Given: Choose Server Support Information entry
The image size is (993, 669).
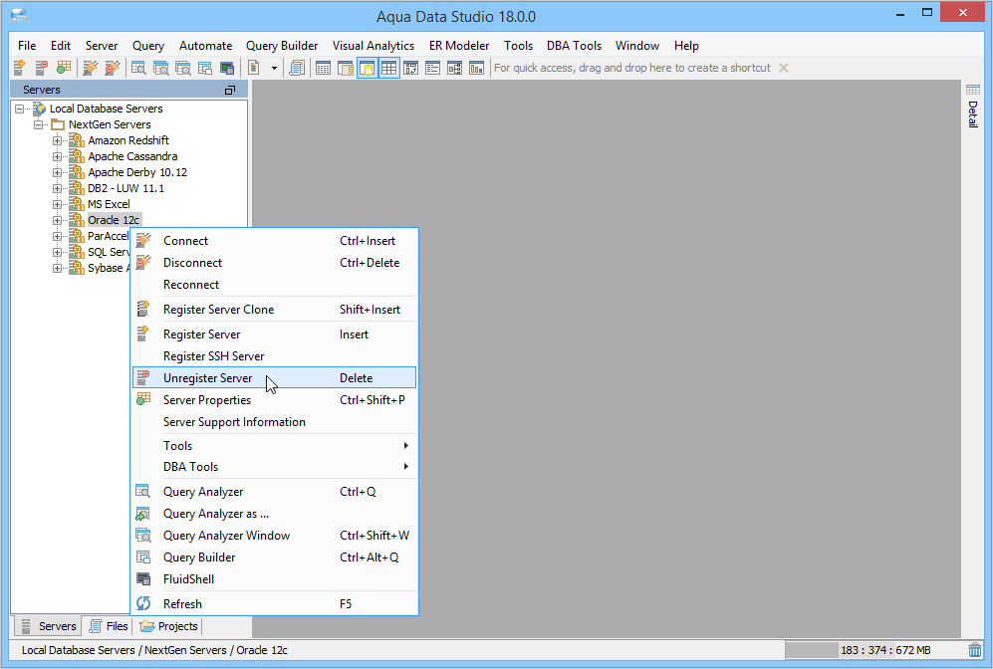Looking at the screenshot, I should (x=274, y=422).
